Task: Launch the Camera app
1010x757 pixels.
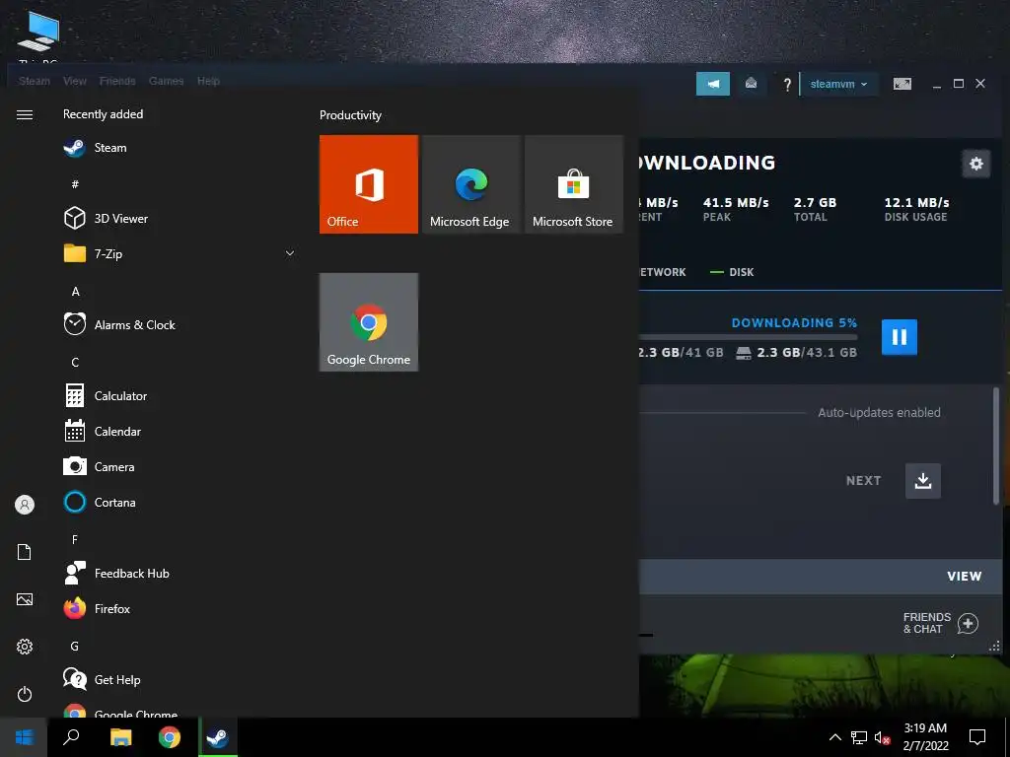Action: (x=100, y=466)
